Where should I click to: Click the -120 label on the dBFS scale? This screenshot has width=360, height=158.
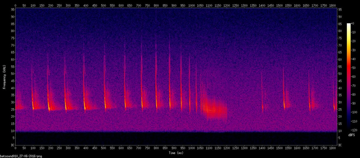[x=354, y=130]
